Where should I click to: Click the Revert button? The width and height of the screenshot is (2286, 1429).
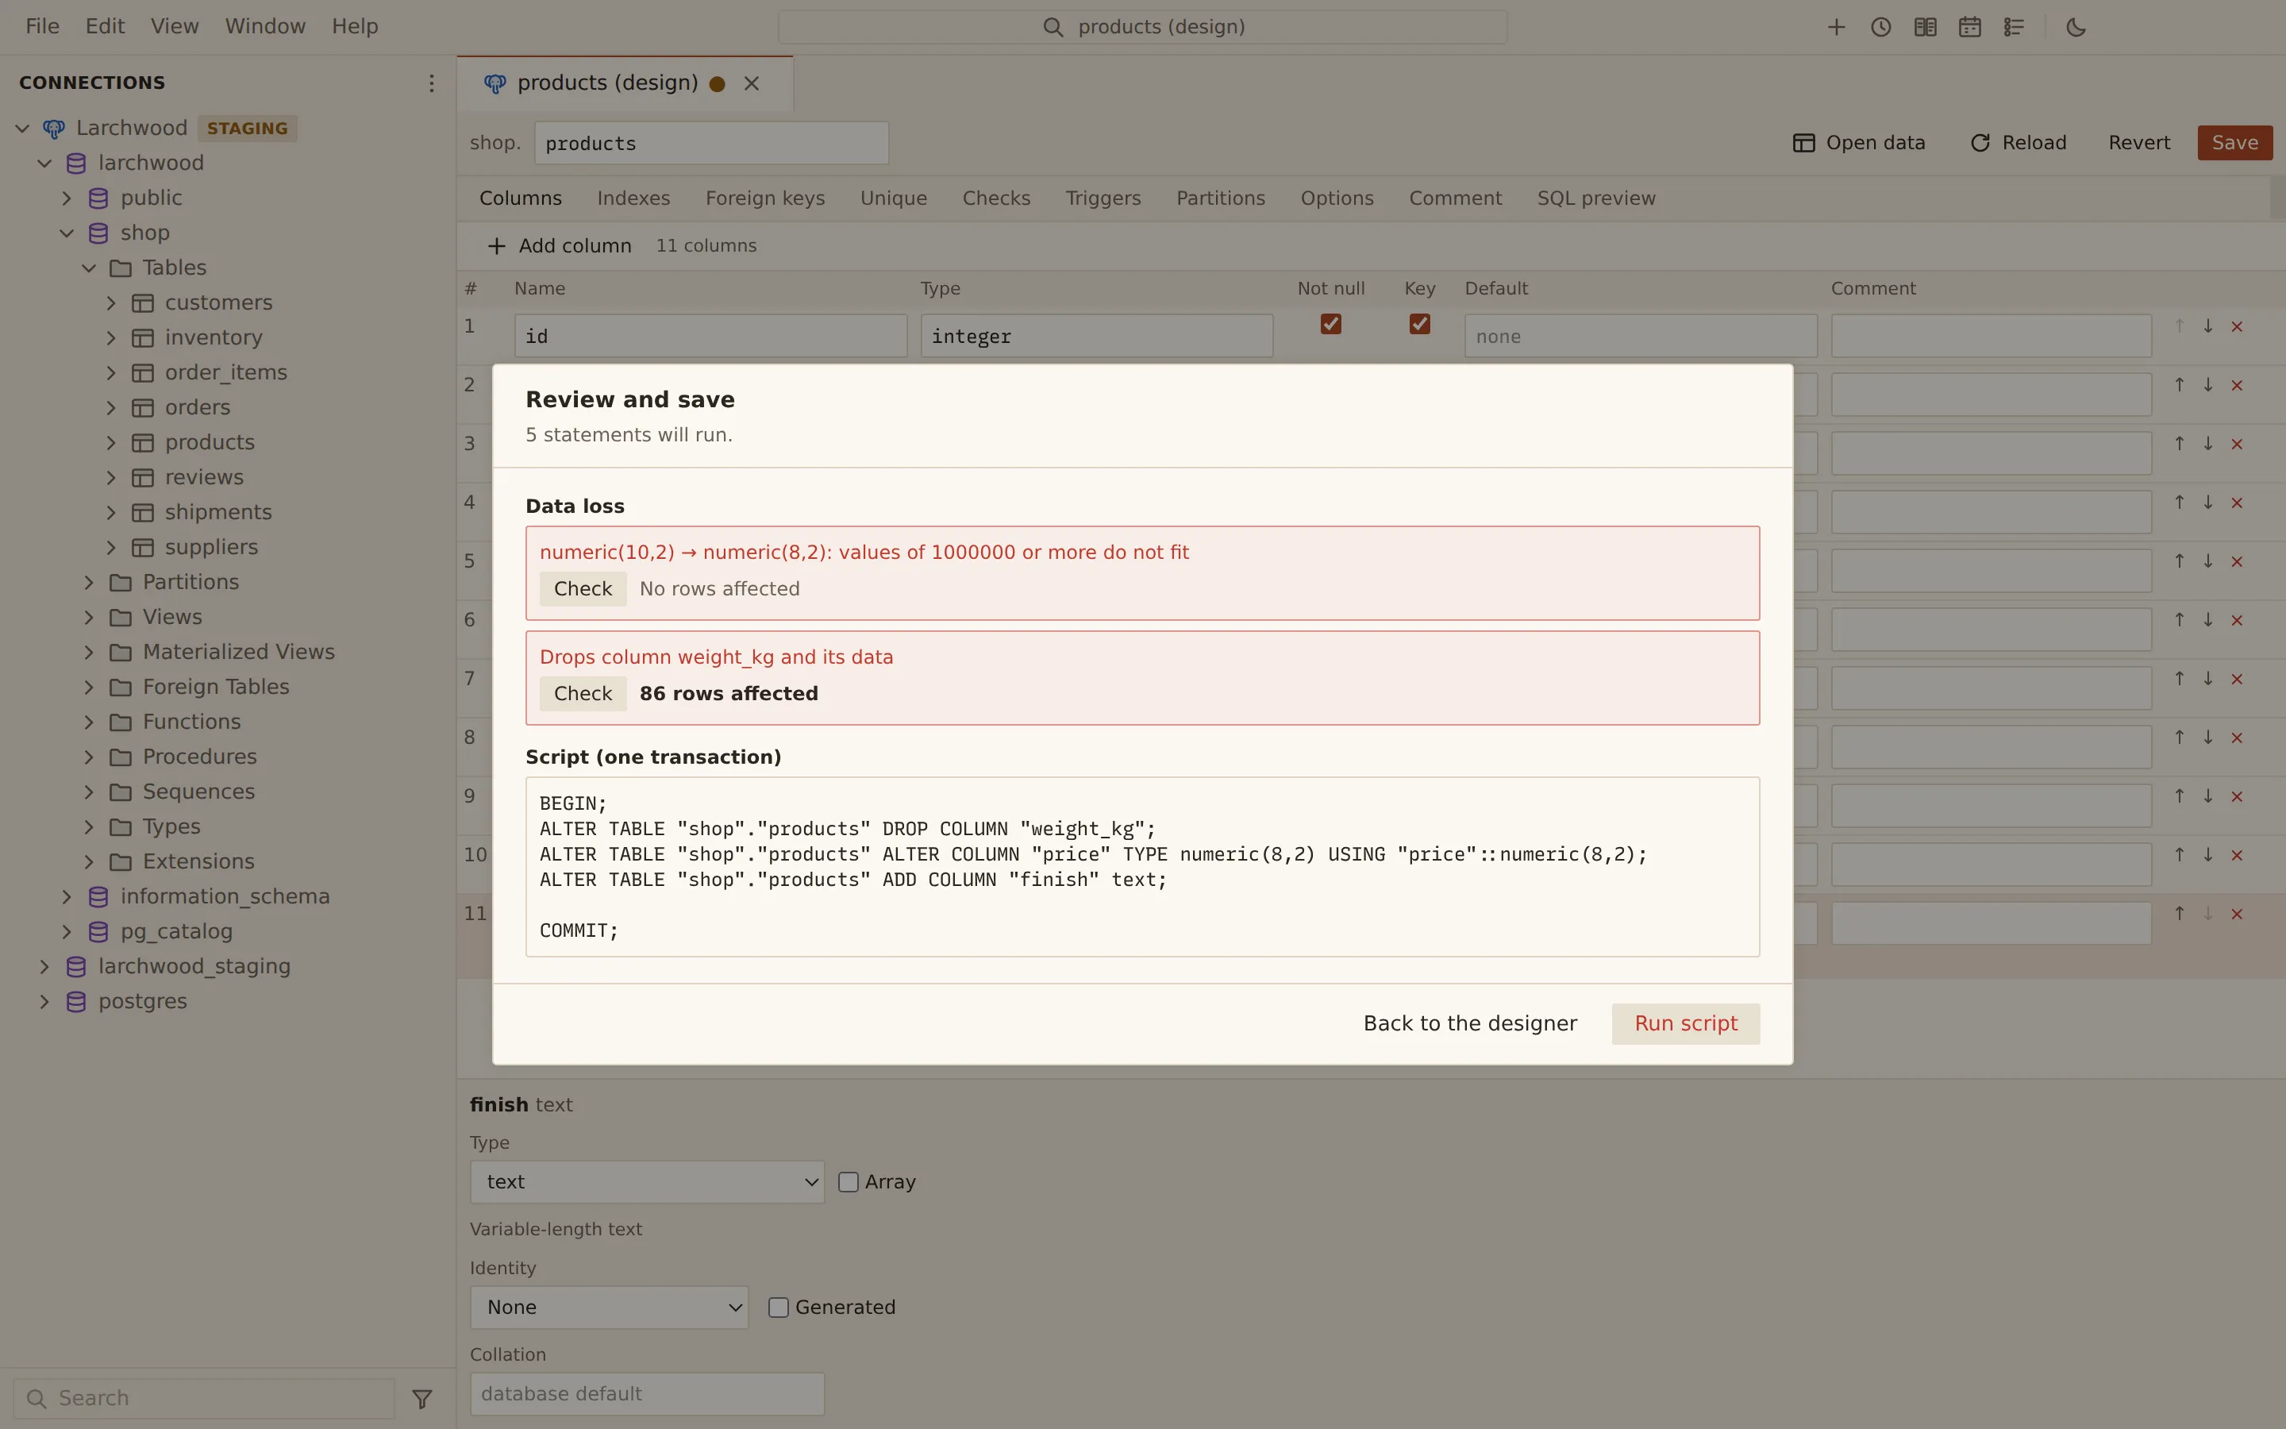(x=2138, y=143)
